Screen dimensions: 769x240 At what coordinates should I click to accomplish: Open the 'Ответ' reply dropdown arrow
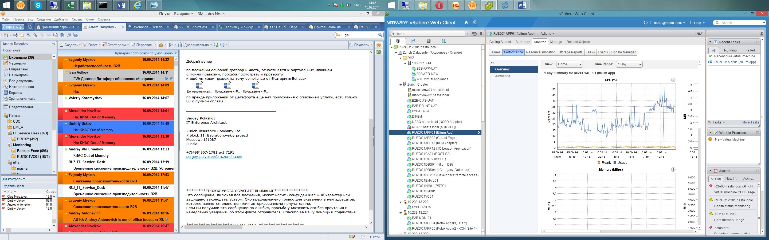click(x=99, y=45)
